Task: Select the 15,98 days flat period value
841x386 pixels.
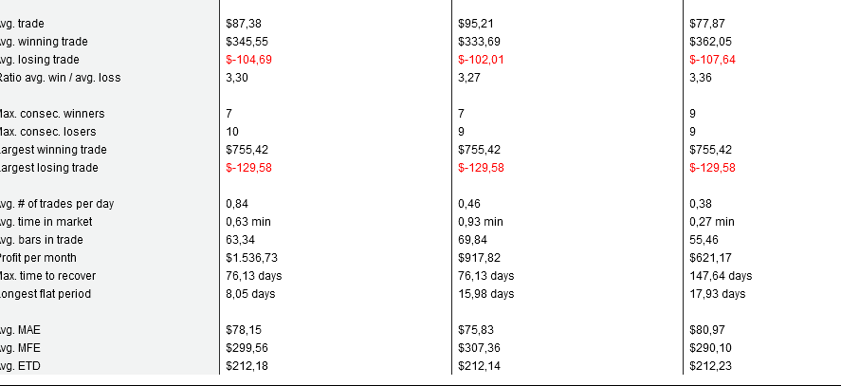Action: pyautogui.click(x=485, y=294)
